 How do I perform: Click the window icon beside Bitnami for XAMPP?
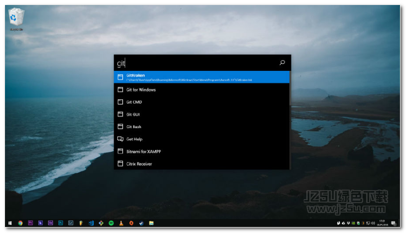coord(120,151)
